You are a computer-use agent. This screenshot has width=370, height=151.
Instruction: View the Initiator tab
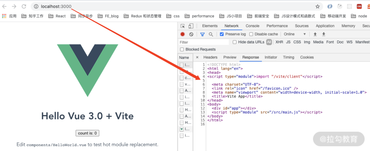(x=271, y=57)
